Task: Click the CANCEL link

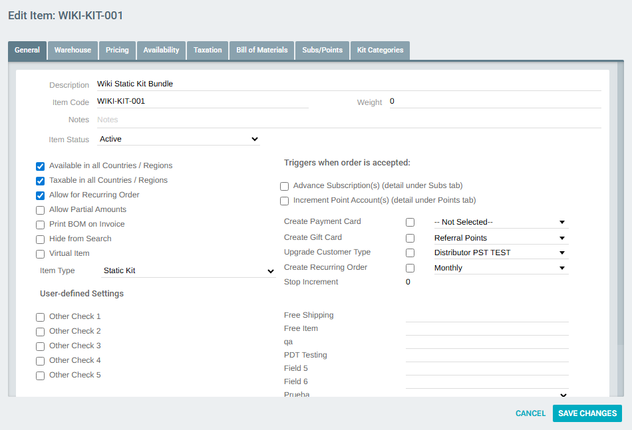Action: point(530,413)
